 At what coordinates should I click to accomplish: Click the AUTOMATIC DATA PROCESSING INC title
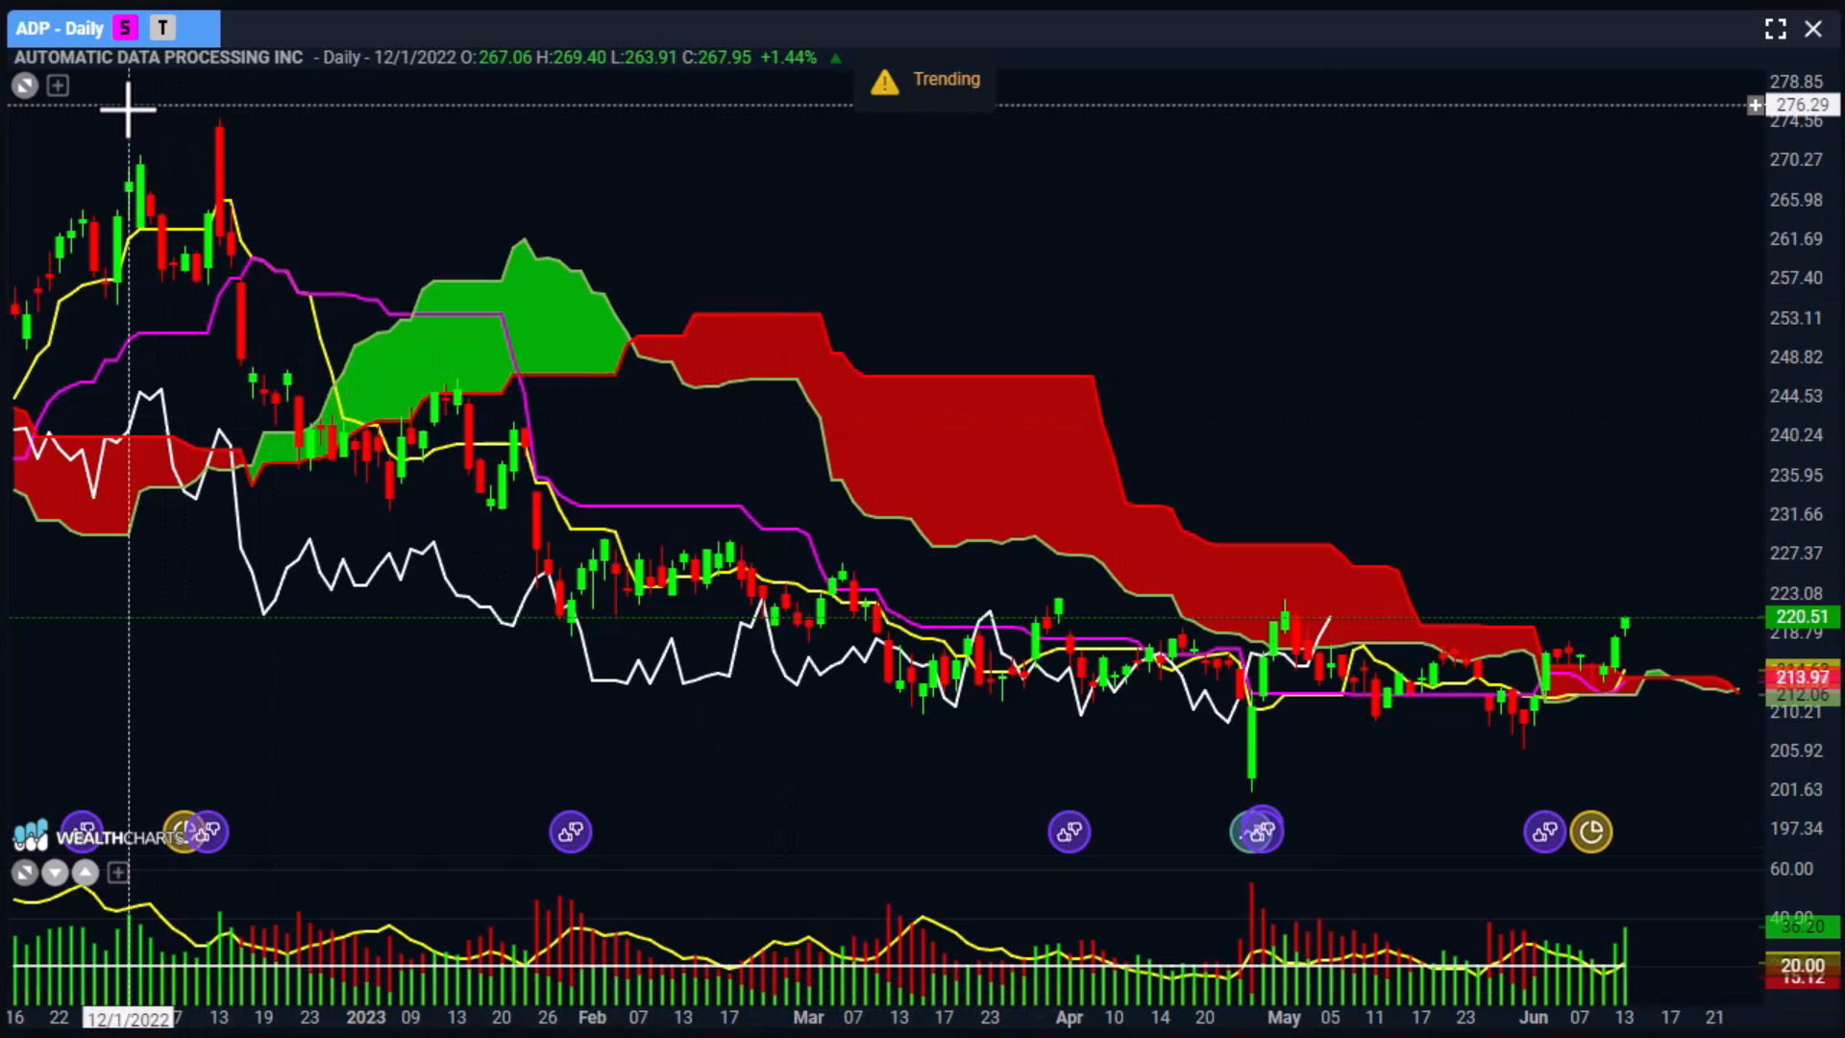(159, 58)
